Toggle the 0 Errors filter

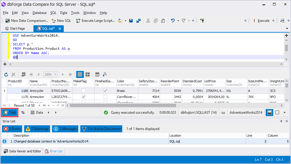[x=12, y=129]
